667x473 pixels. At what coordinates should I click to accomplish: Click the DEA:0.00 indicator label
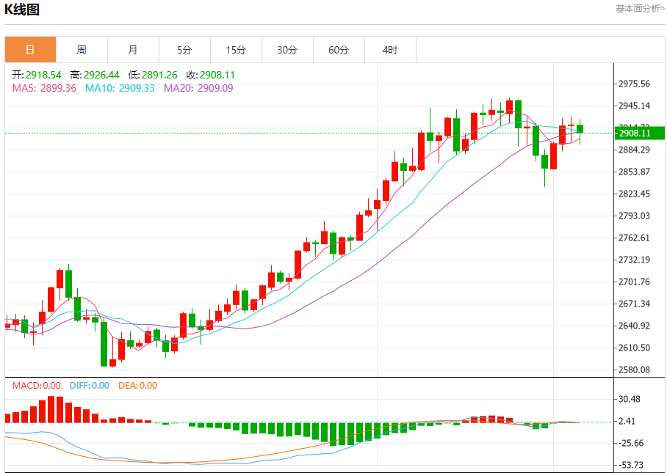138,386
